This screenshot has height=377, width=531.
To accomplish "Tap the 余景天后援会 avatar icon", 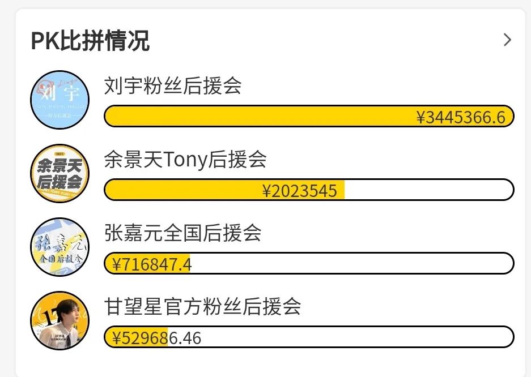I will click(x=60, y=173).
